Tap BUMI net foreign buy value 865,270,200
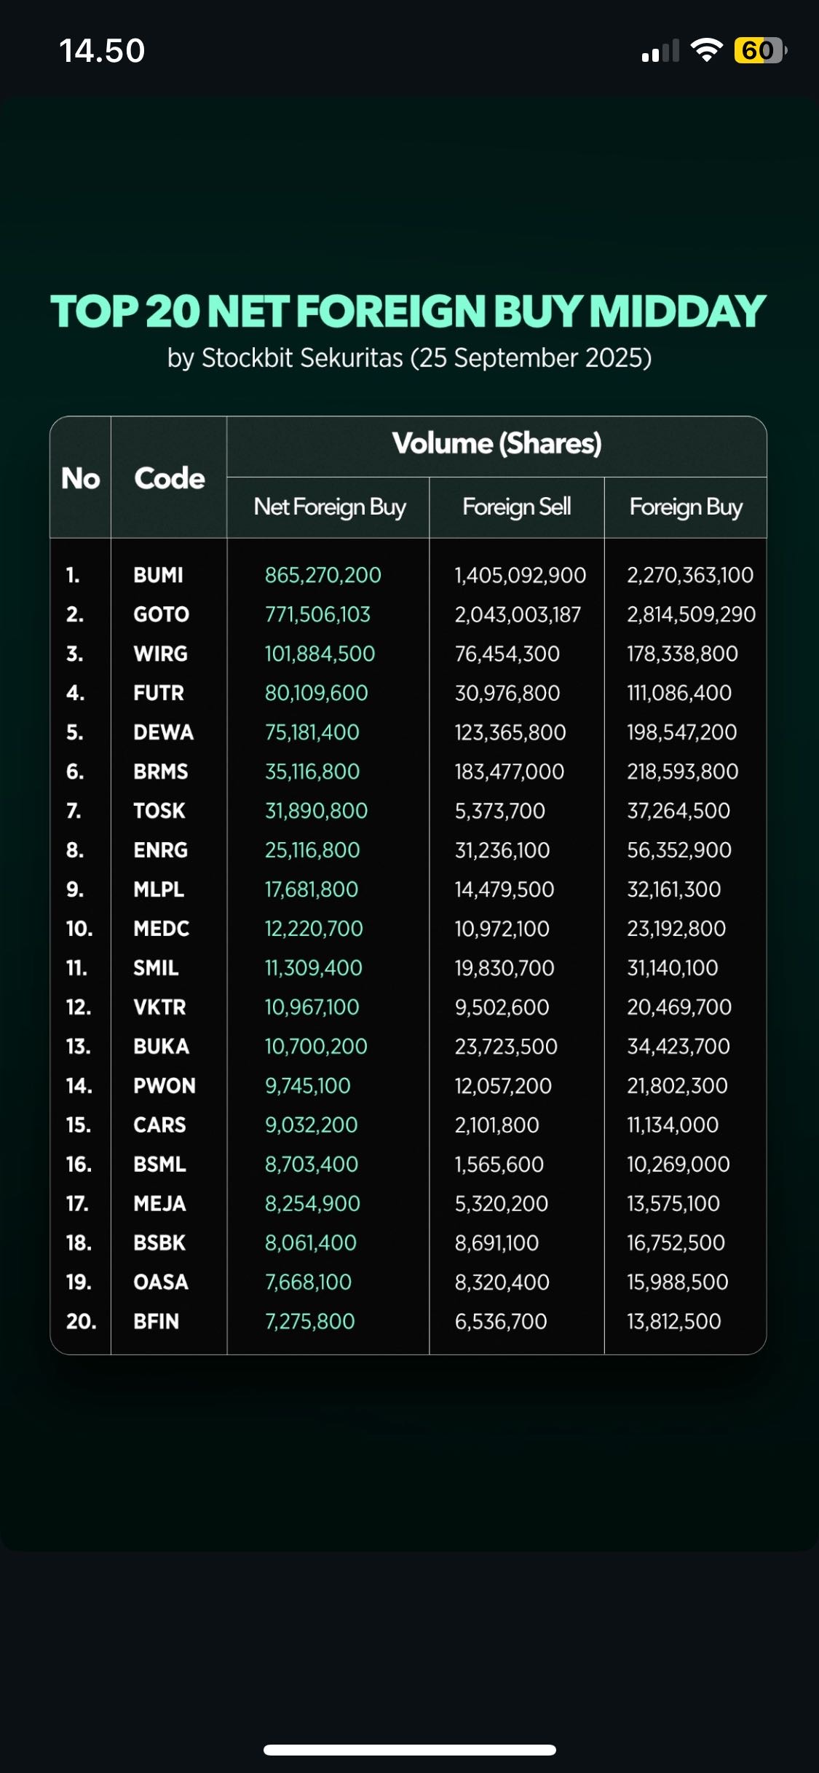 point(323,575)
